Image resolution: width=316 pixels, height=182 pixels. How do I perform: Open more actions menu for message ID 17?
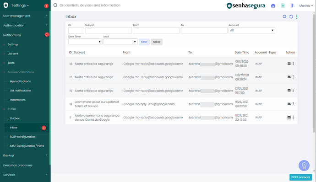[x=293, y=77]
